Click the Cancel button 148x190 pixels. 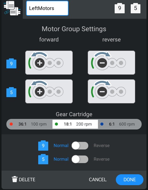(x=98, y=180)
